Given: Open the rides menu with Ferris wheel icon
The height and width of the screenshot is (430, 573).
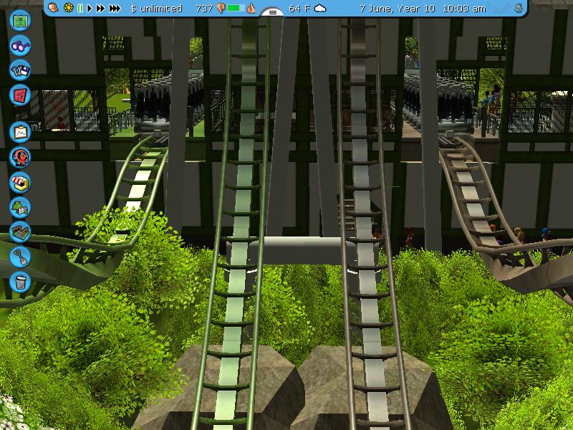Looking at the screenshot, I should (x=20, y=158).
